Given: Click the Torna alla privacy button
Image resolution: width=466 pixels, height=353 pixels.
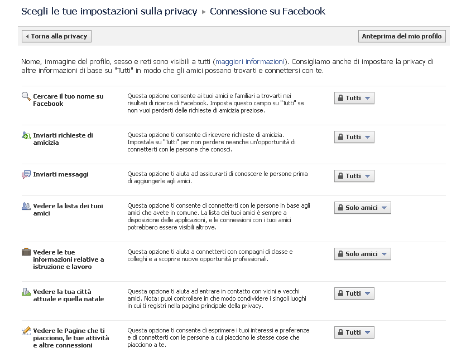Looking at the screenshot, I should pos(56,36).
